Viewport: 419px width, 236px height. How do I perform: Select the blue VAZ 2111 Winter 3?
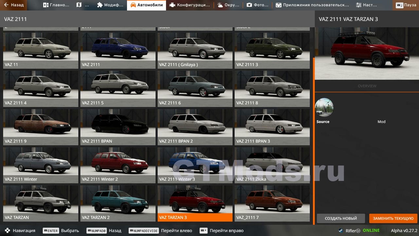pyautogui.click(x=195, y=165)
